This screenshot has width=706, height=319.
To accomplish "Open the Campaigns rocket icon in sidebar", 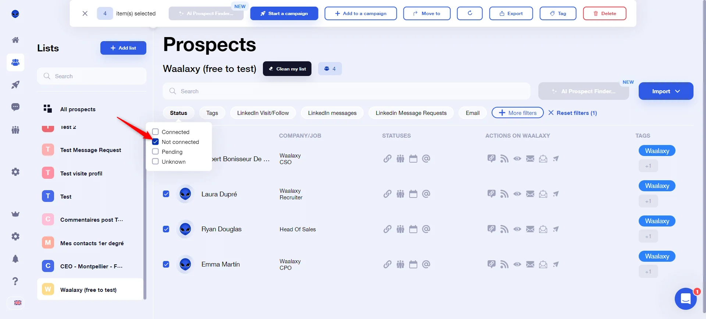I will tap(15, 85).
